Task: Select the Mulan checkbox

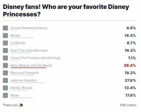Action: (5, 95)
